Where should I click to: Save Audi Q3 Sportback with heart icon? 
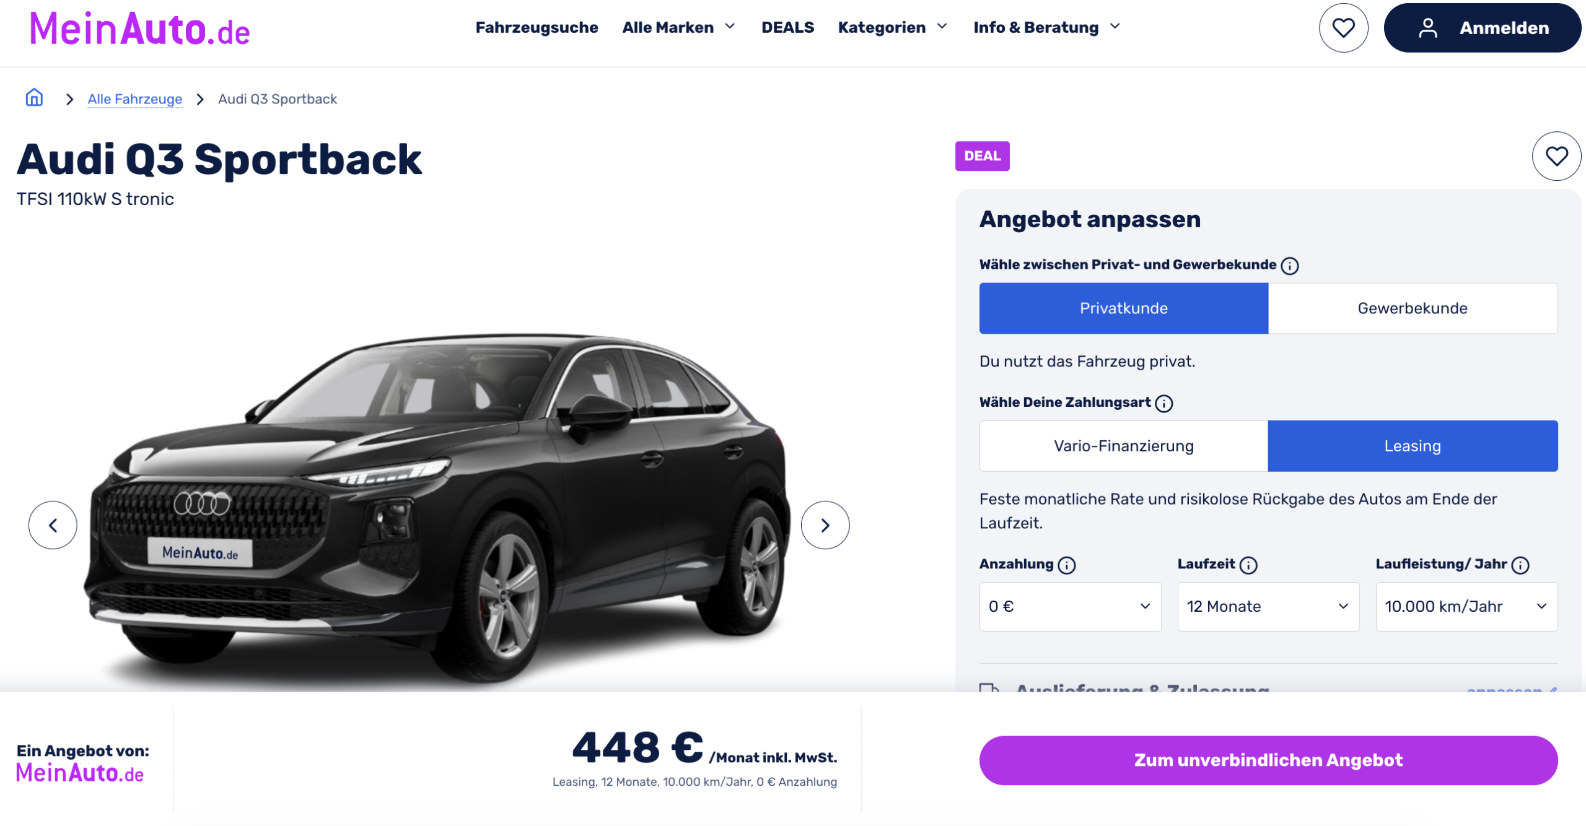(1556, 156)
